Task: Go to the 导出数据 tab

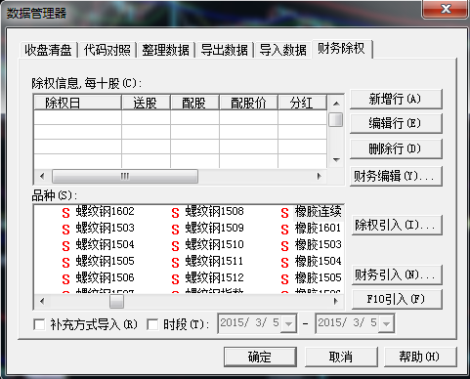Action: [x=224, y=50]
